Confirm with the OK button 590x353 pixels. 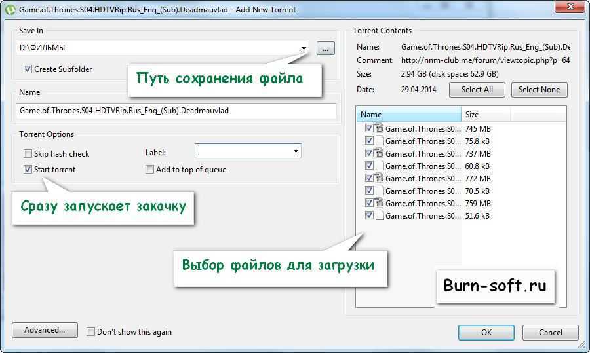(x=486, y=332)
